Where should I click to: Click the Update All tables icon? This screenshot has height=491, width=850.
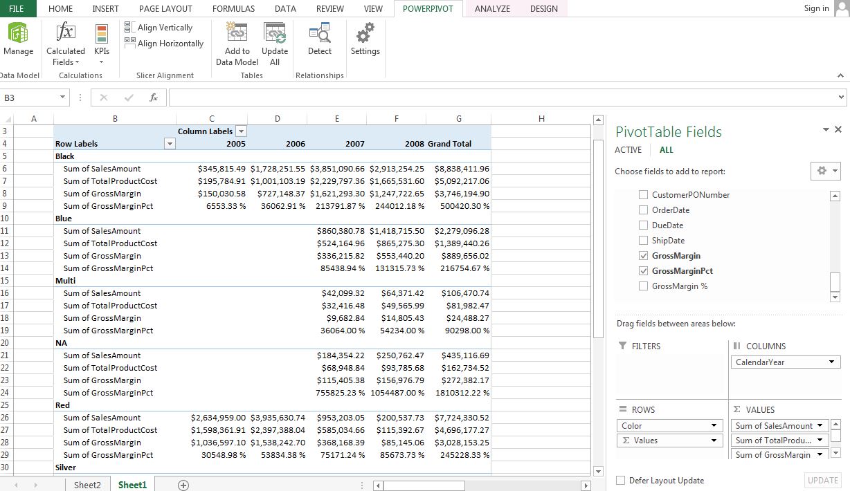tap(274, 41)
